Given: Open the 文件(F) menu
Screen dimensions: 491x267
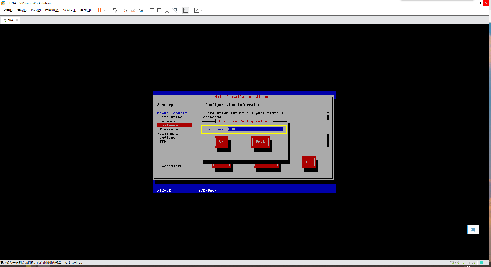Looking at the screenshot, I should click(8, 10).
